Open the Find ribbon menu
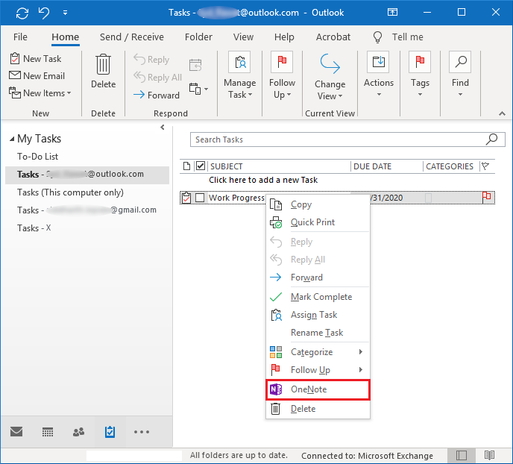The image size is (513, 464). click(460, 75)
